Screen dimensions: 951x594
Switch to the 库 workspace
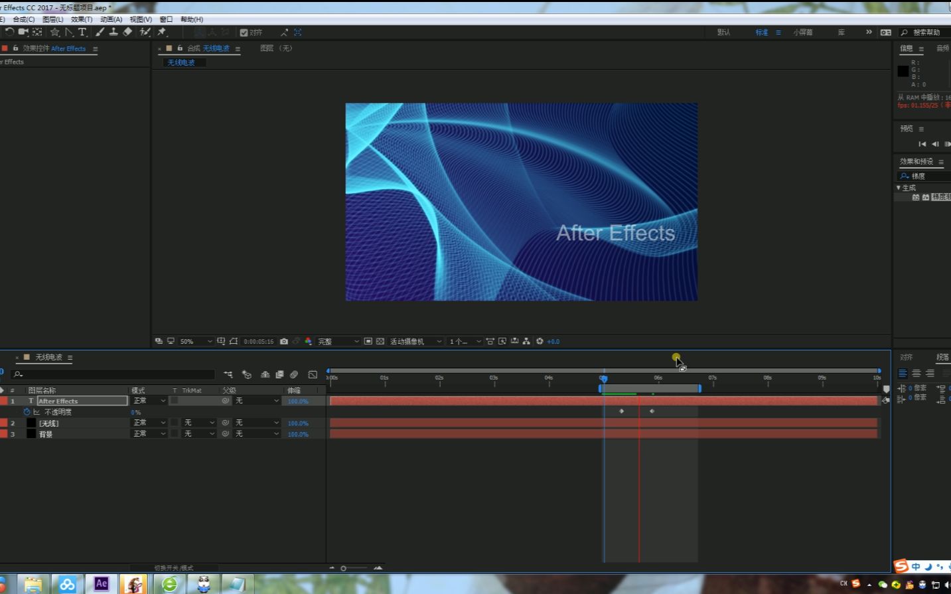point(841,33)
